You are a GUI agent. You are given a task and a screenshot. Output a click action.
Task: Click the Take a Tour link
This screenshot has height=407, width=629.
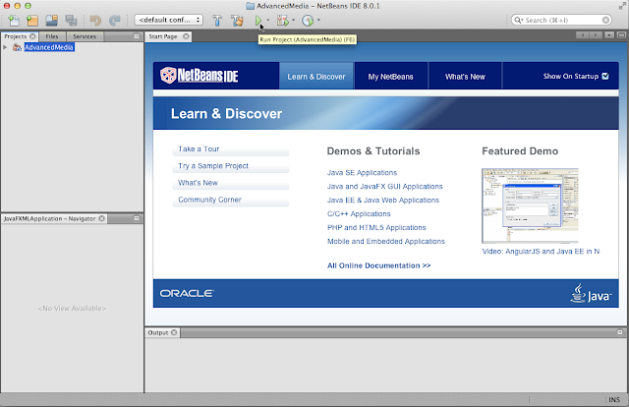(x=199, y=148)
